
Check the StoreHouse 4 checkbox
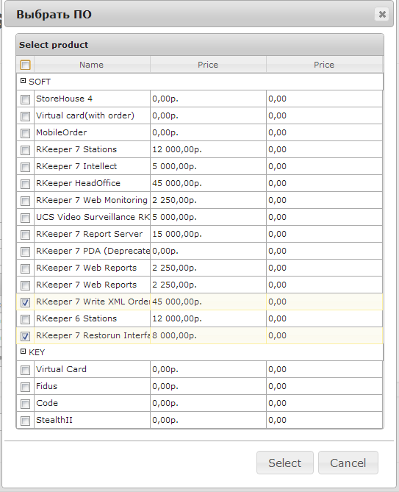(x=26, y=99)
